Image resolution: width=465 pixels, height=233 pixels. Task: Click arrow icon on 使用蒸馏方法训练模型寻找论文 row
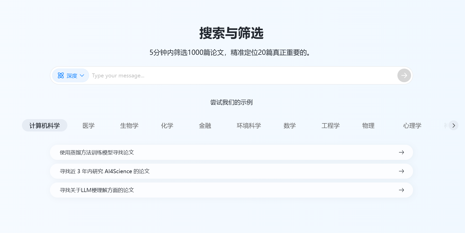pyautogui.click(x=401, y=152)
